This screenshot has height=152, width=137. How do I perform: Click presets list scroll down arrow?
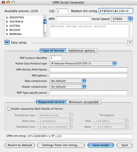[45, 35]
